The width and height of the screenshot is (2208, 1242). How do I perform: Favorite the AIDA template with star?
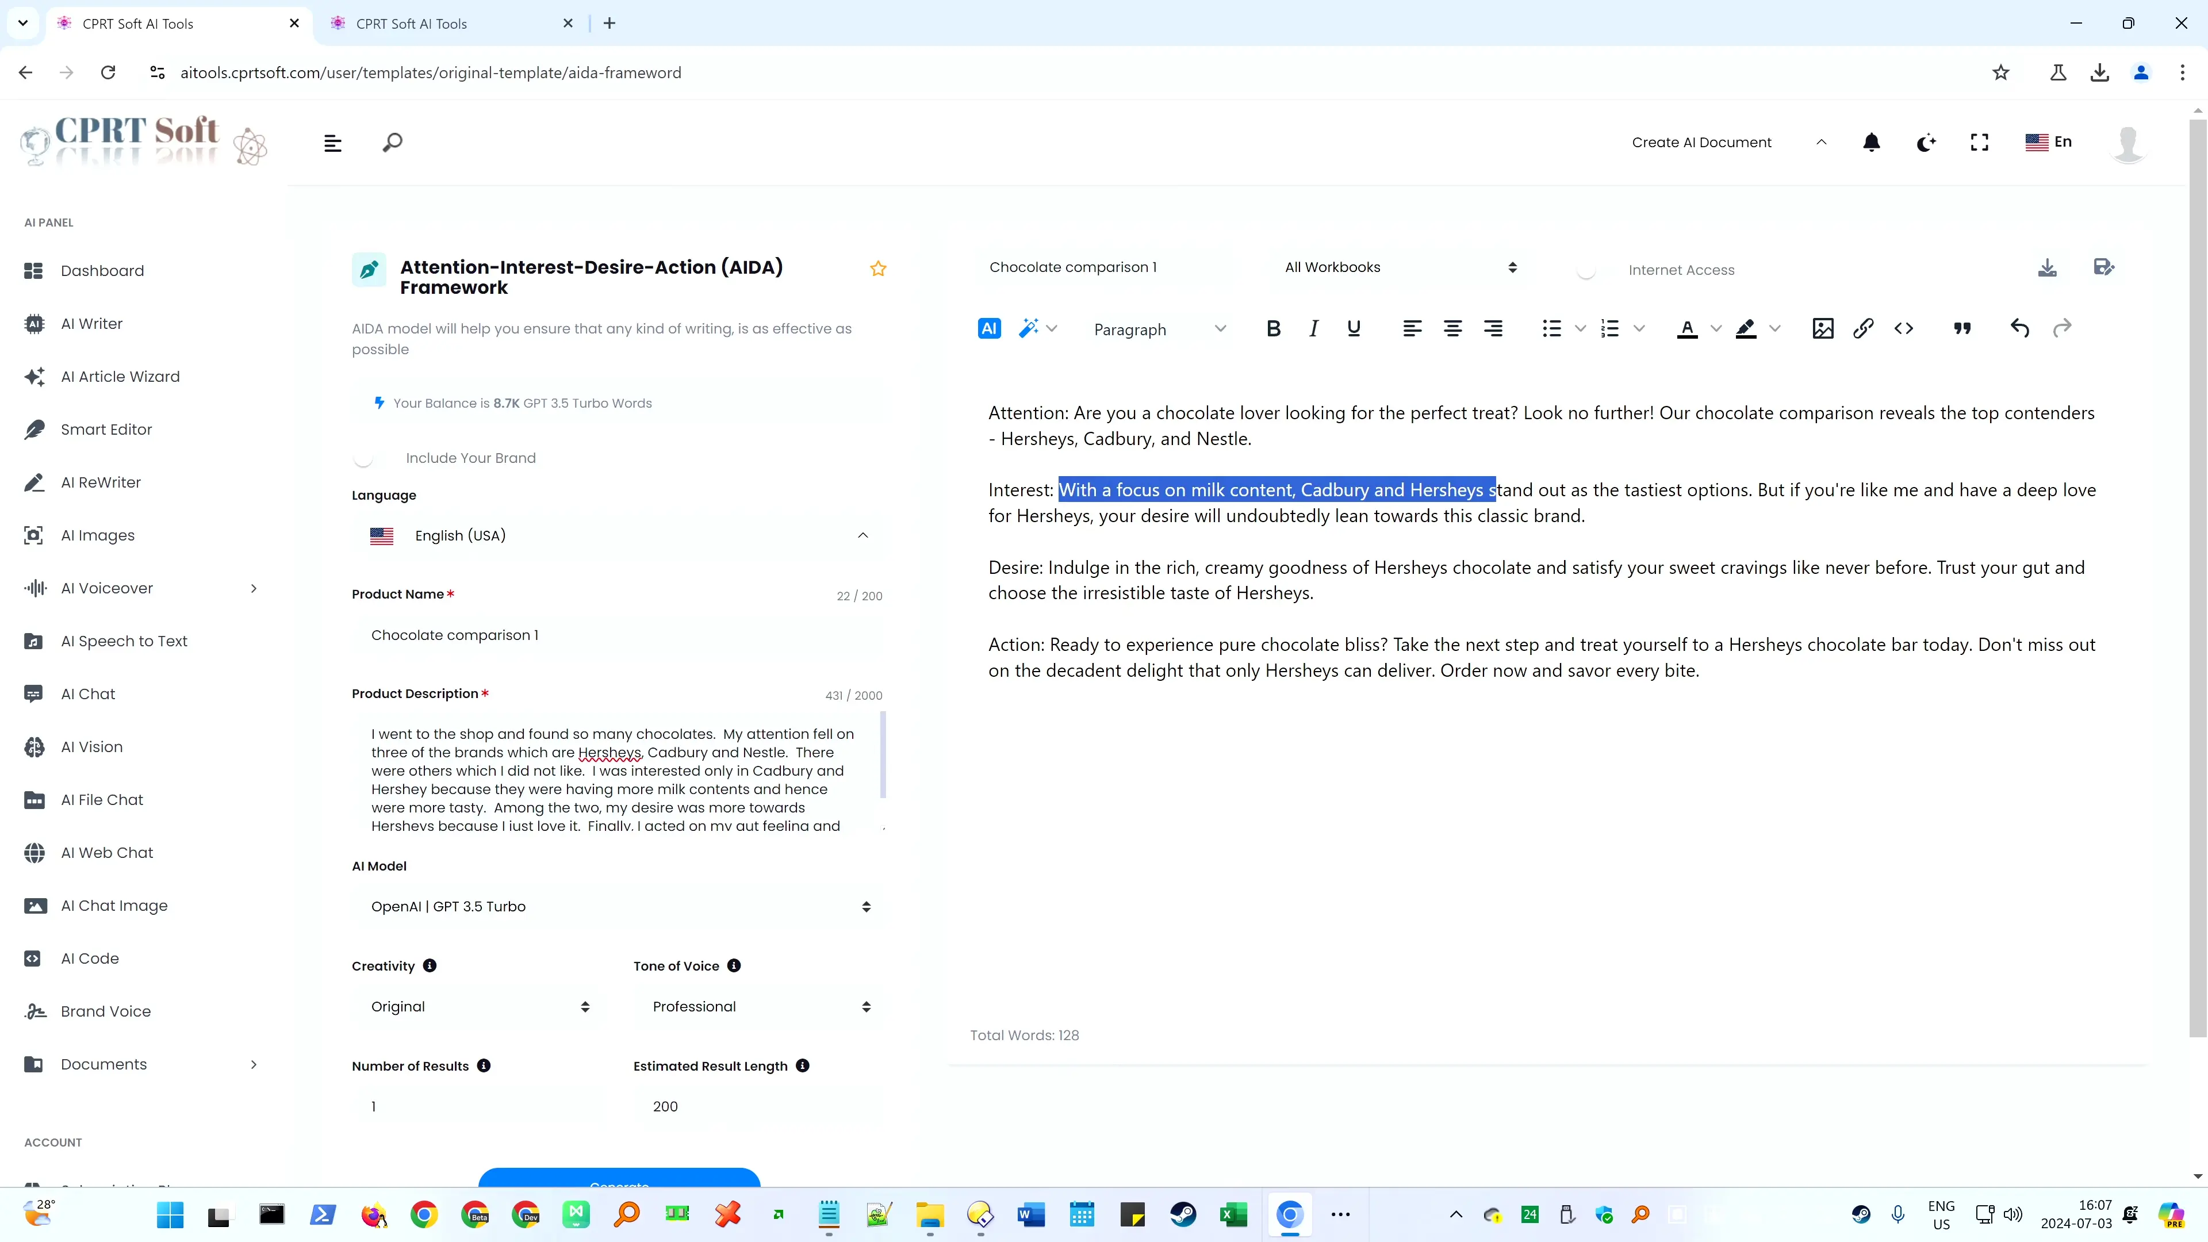[x=877, y=269]
